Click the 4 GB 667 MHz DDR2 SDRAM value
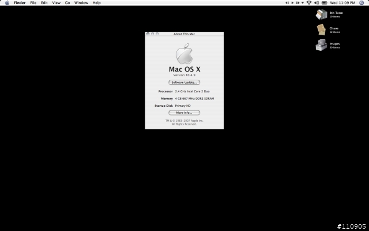The image size is (369, 231). 194,99
